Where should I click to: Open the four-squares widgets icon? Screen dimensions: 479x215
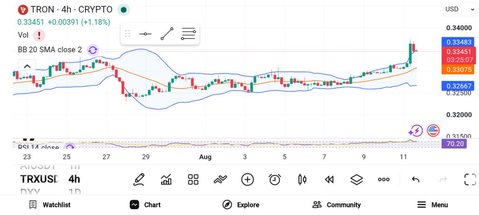193,180
